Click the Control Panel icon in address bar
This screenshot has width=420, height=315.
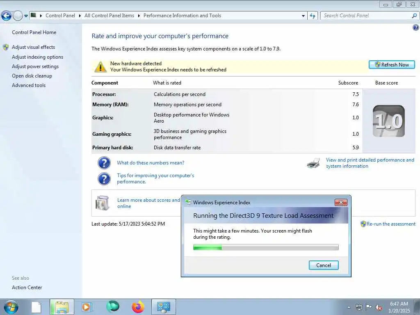tap(34, 15)
